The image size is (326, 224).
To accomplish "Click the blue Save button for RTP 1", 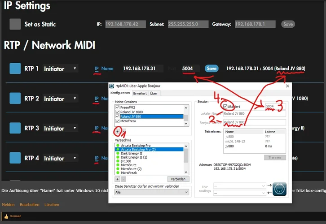I will [211, 69].
